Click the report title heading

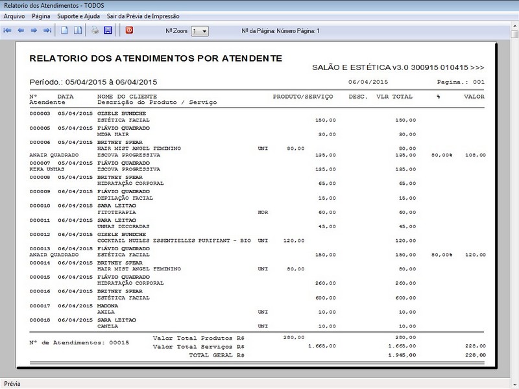tap(156, 58)
